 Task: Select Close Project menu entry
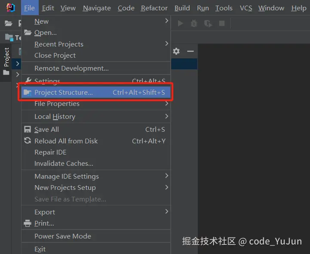[x=96, y=55]
